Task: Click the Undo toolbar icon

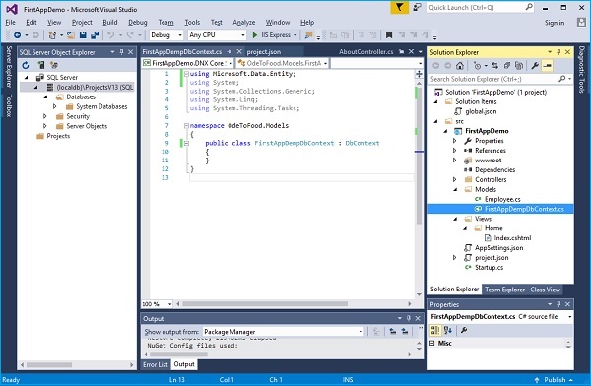Action: pos(110,35)
